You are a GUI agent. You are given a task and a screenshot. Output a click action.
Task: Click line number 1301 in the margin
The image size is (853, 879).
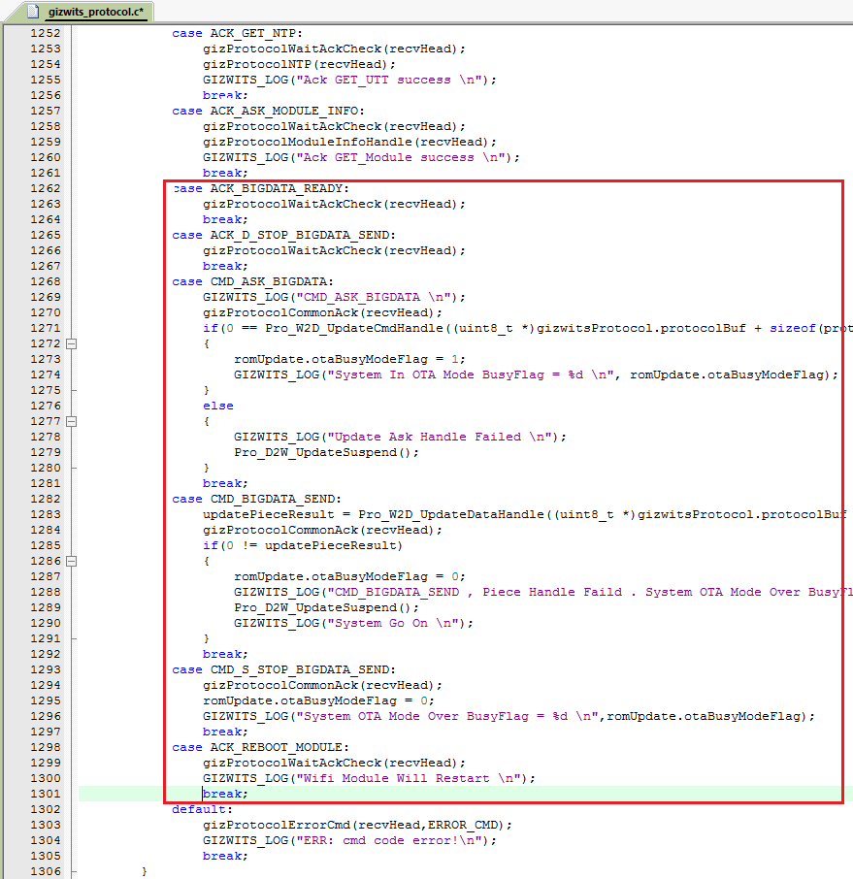click(x=45, y=794)
